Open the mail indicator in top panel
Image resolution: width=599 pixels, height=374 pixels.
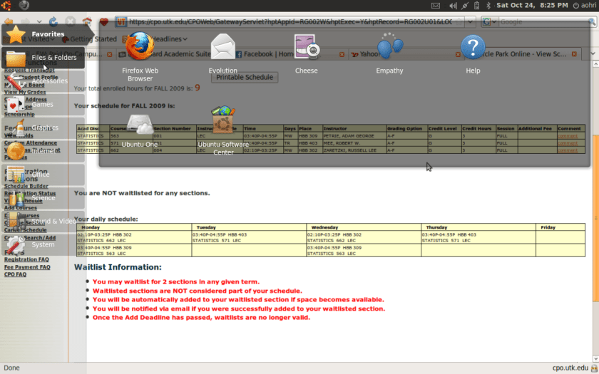click(436, 6)
